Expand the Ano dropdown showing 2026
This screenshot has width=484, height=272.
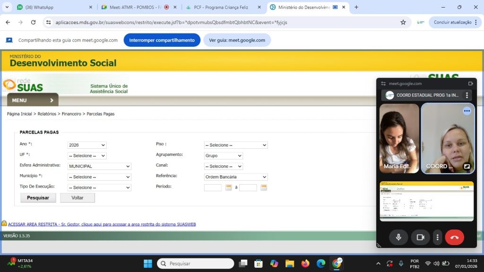(x=87, y=145)
